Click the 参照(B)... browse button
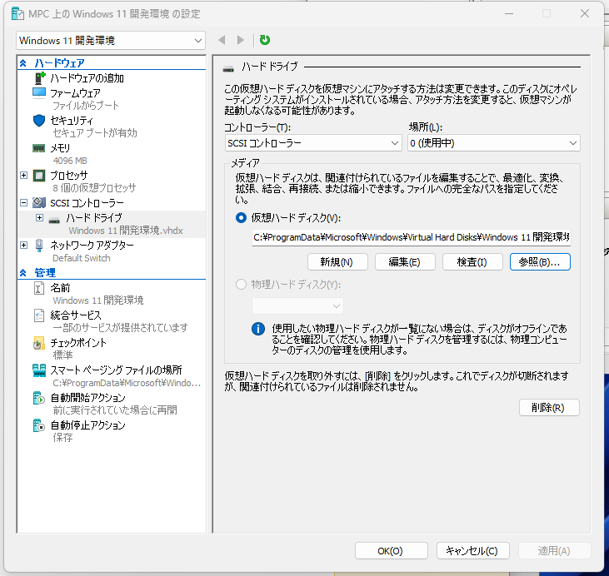The image size is (609, 576). tap(540, 262)
